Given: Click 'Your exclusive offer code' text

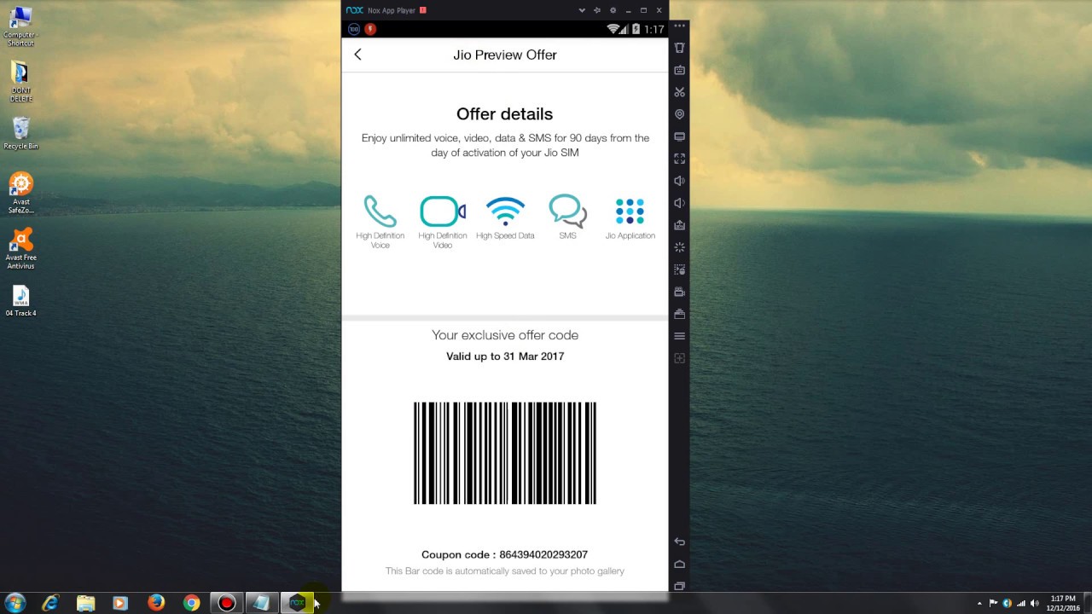Looking at the screenshot, I should coord(505,335).
